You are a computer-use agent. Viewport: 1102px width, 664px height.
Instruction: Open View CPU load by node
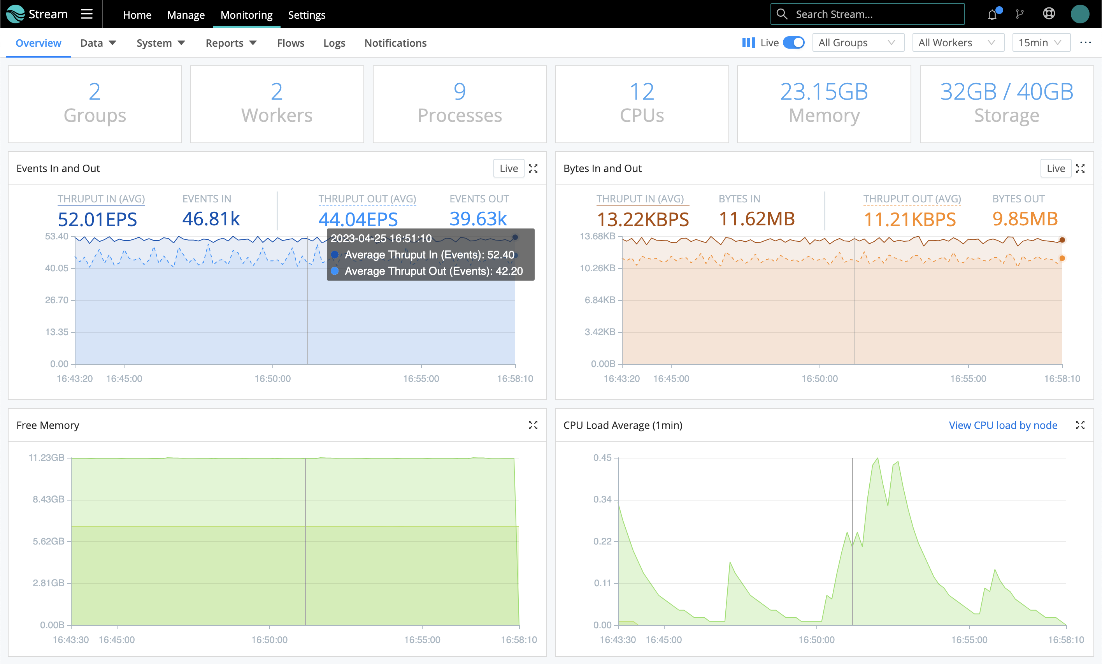(1002, 425)
